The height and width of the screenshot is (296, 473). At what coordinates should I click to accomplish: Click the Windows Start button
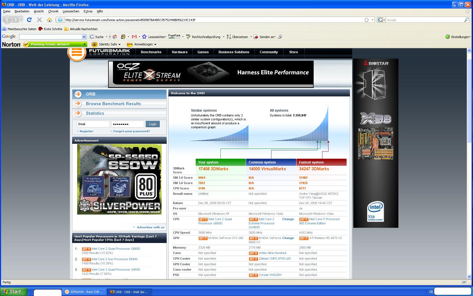pos(14,292)
